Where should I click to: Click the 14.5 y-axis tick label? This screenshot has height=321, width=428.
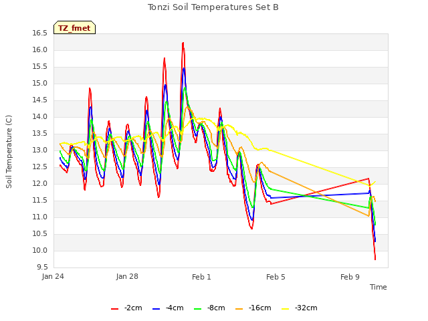coord(40,100)
